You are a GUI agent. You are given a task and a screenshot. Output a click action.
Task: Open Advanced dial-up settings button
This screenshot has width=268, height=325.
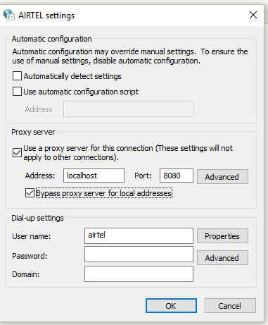[222, 257]
